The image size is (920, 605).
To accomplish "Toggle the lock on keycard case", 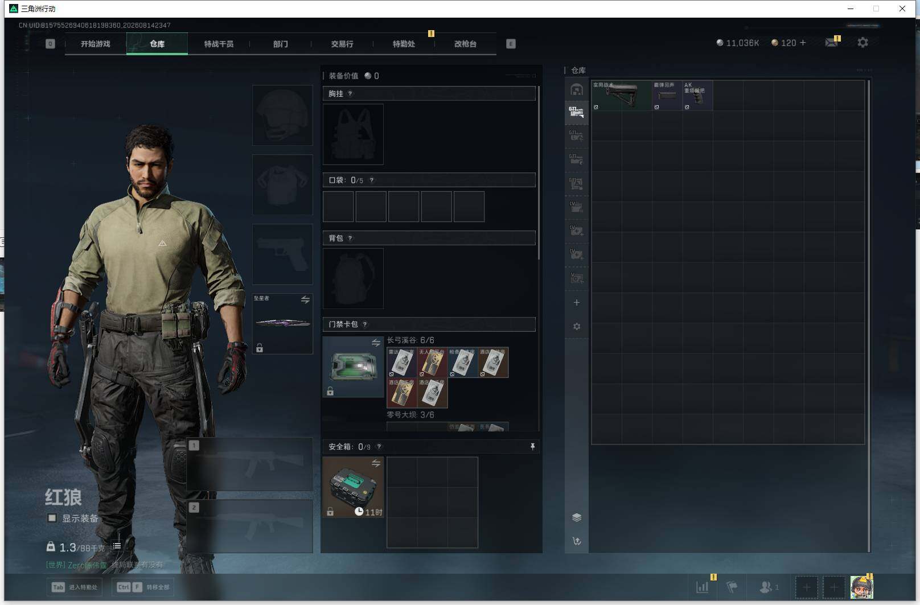I will 330,391.
